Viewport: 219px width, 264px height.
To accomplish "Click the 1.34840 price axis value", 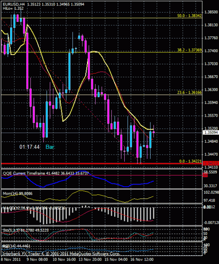I will tap(211, 142).
